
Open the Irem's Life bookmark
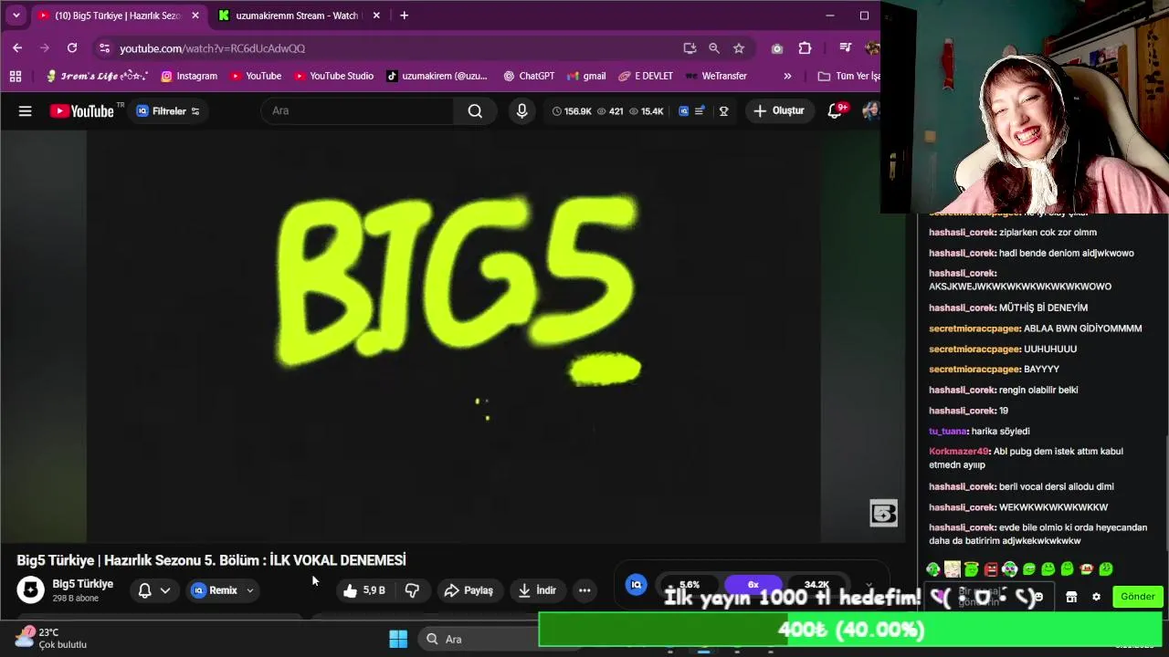97,76
